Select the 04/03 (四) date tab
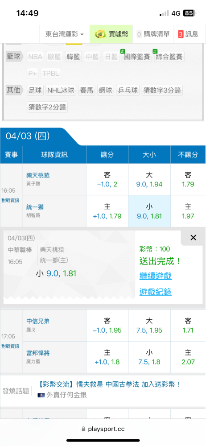Image resolution: width=206 pixels, height=446 pixels. [28, 136]
